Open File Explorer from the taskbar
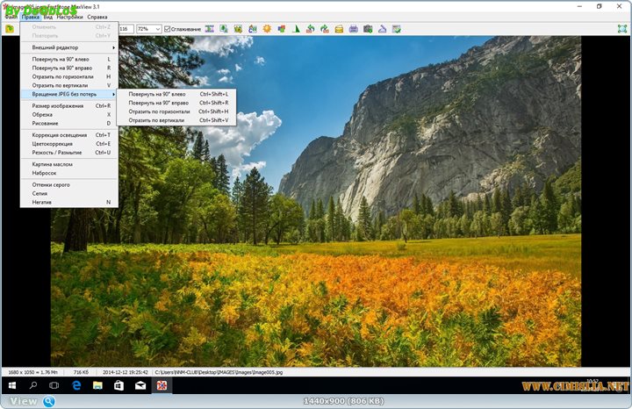The width and height of the screenshot is (632, 409). [97, 385]
